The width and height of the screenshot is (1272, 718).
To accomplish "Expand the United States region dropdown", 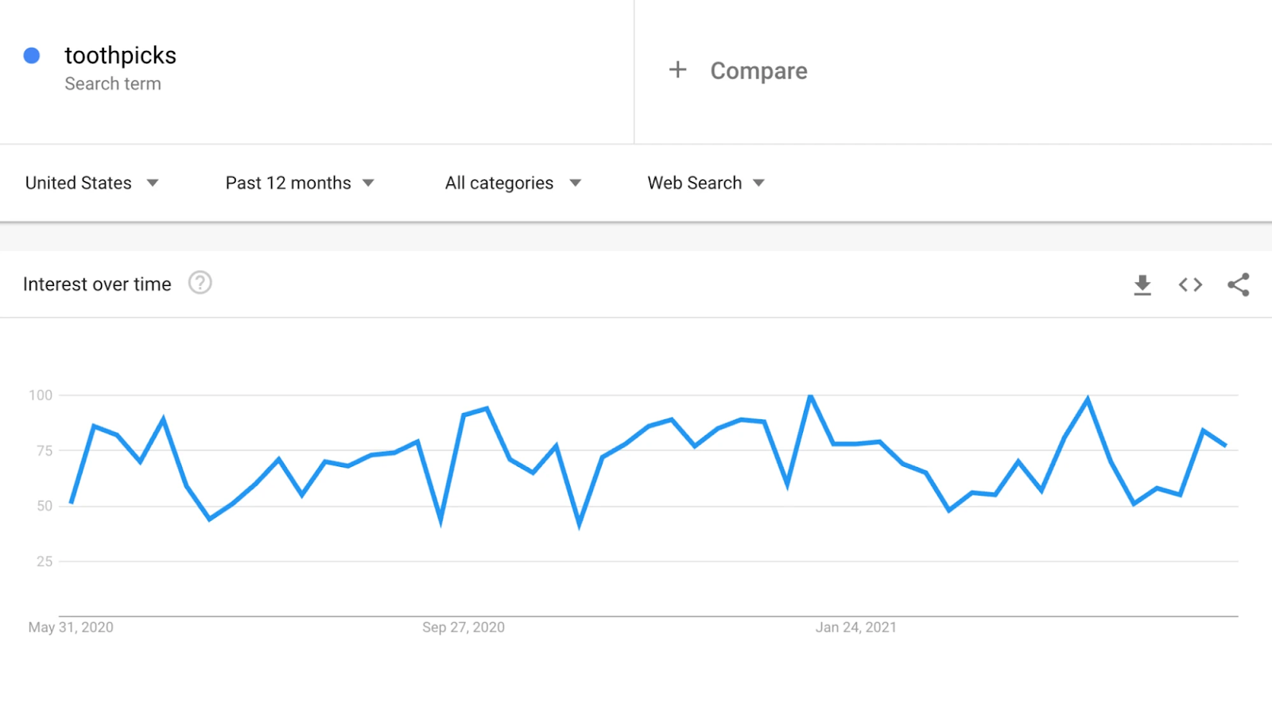I will [x=92, y=183].
